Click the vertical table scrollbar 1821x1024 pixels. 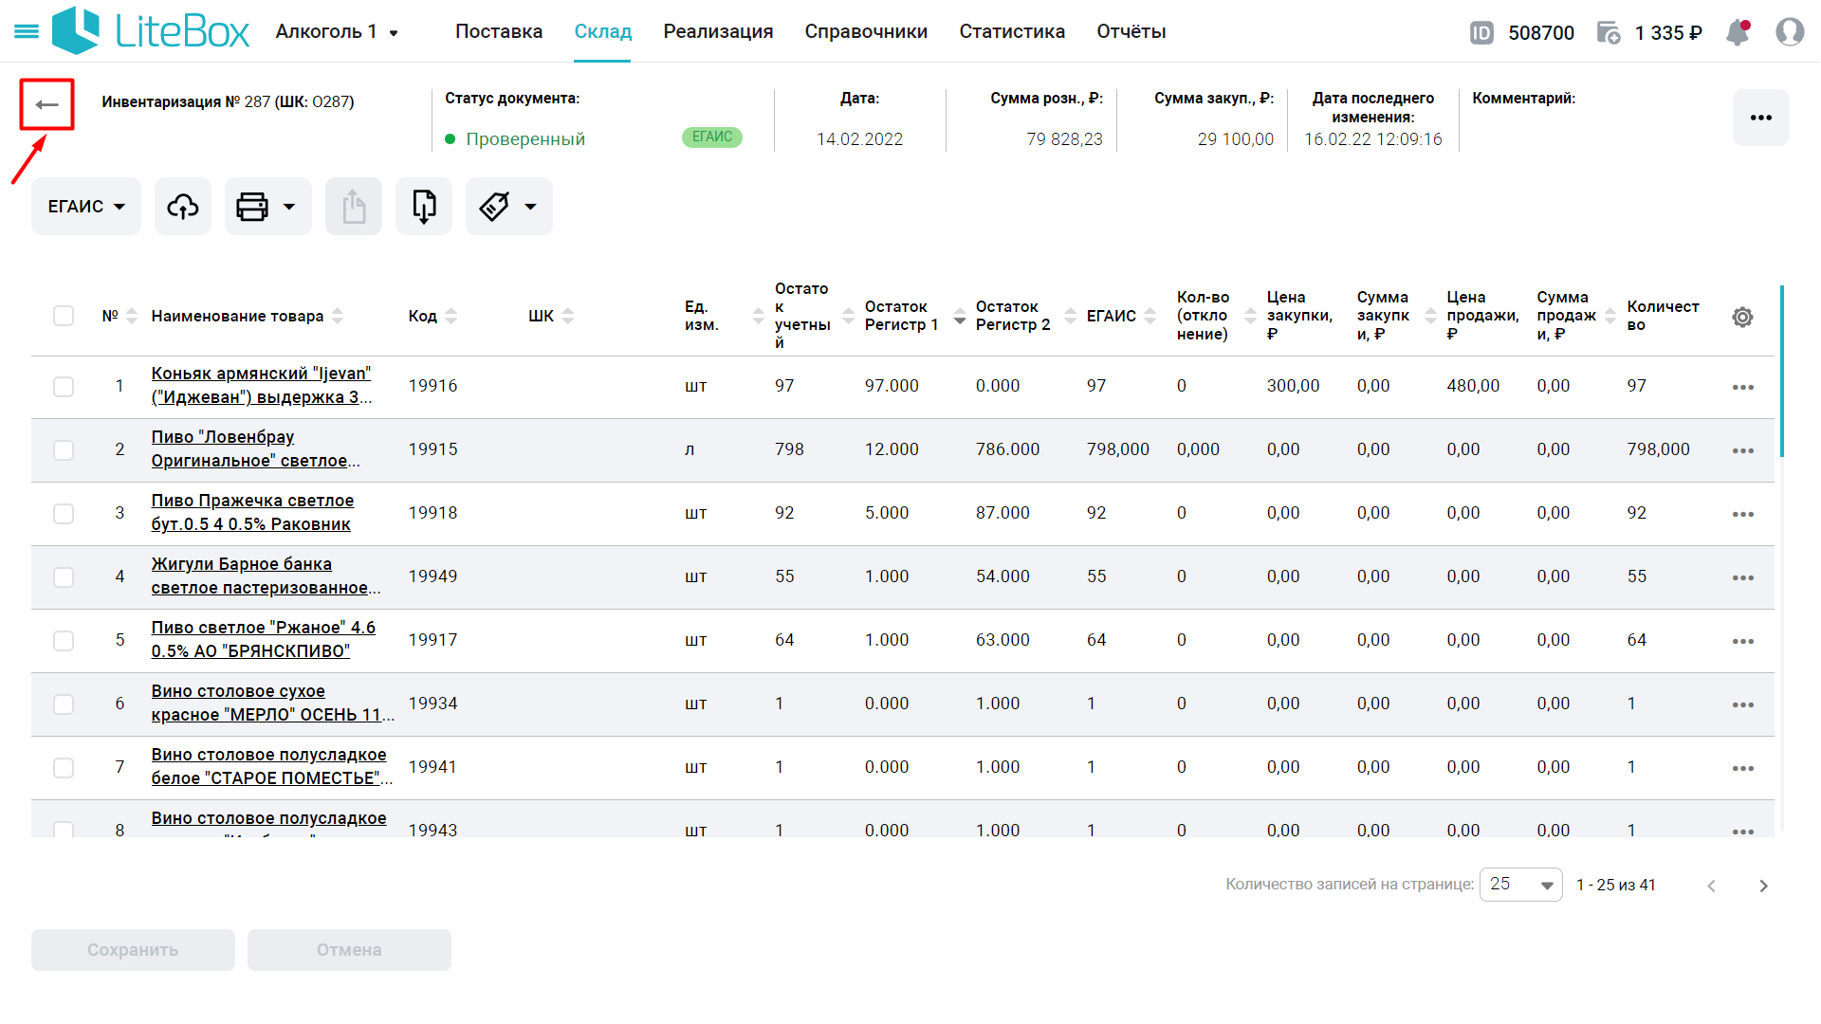1782,372
